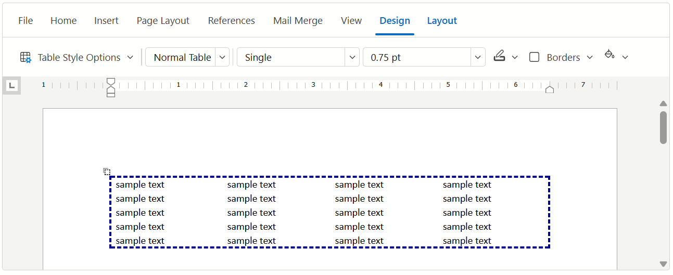Screen dimensions: 673x275
Task: Click second row third column sample text
Action: click(x=359, y=199)
